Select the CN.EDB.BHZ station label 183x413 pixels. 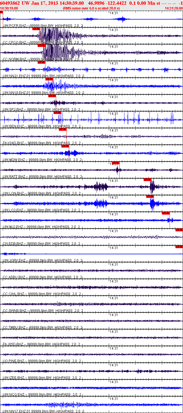coord(42,244)
